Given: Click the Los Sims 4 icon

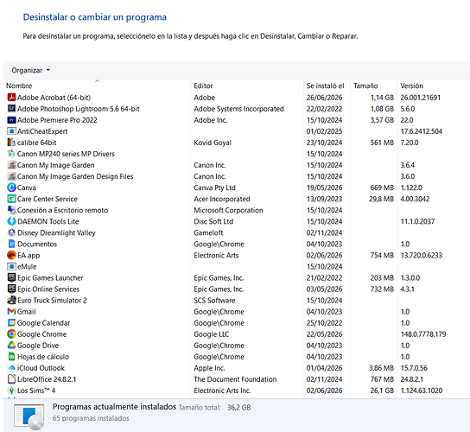Looking at the screenshot, I should (11, 391).
